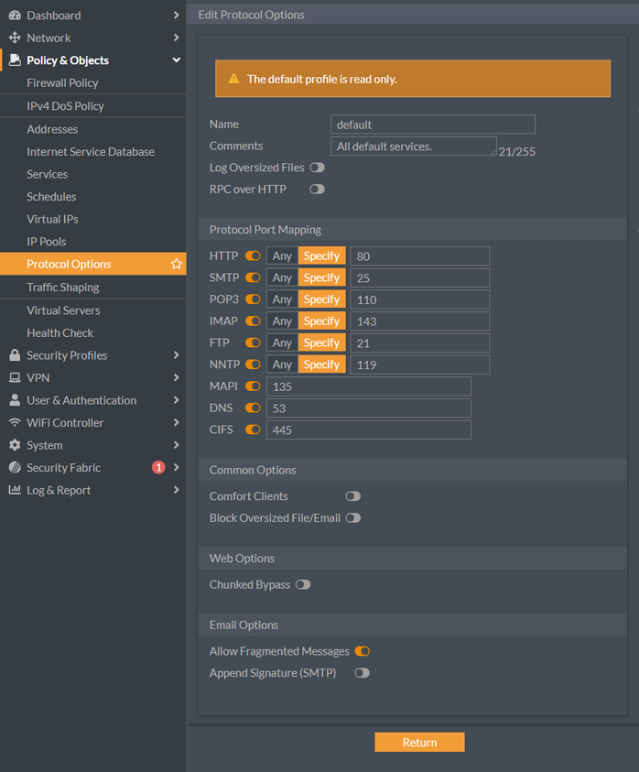
Task: Expand the Security Fabric menu arrow
Action: tap(177, 467)
